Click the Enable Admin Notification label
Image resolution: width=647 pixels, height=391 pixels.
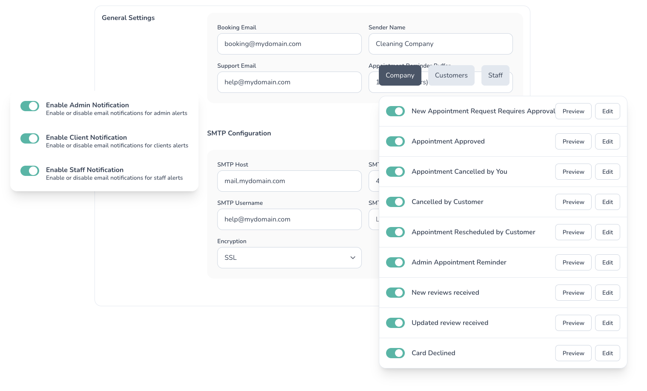[87, 105]
